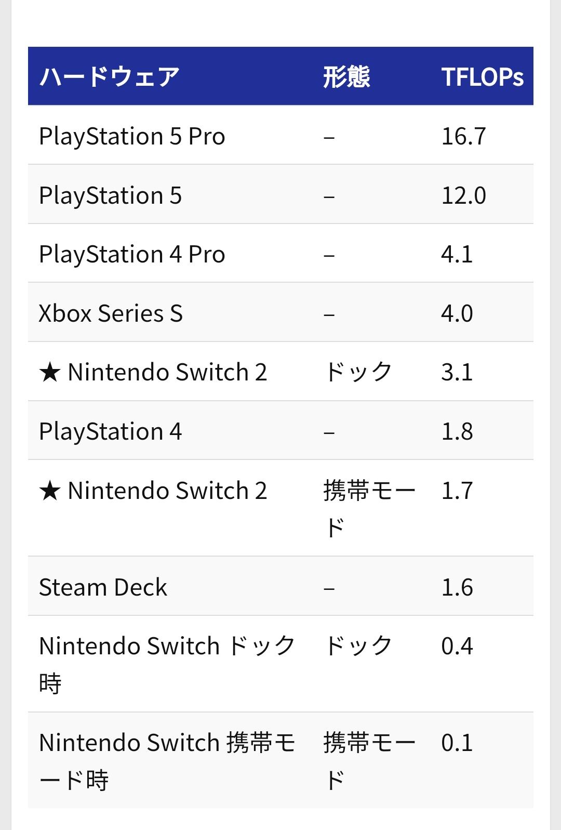Click the ハードウェア column header
The image size is (561, 830).
click(110, 77)
